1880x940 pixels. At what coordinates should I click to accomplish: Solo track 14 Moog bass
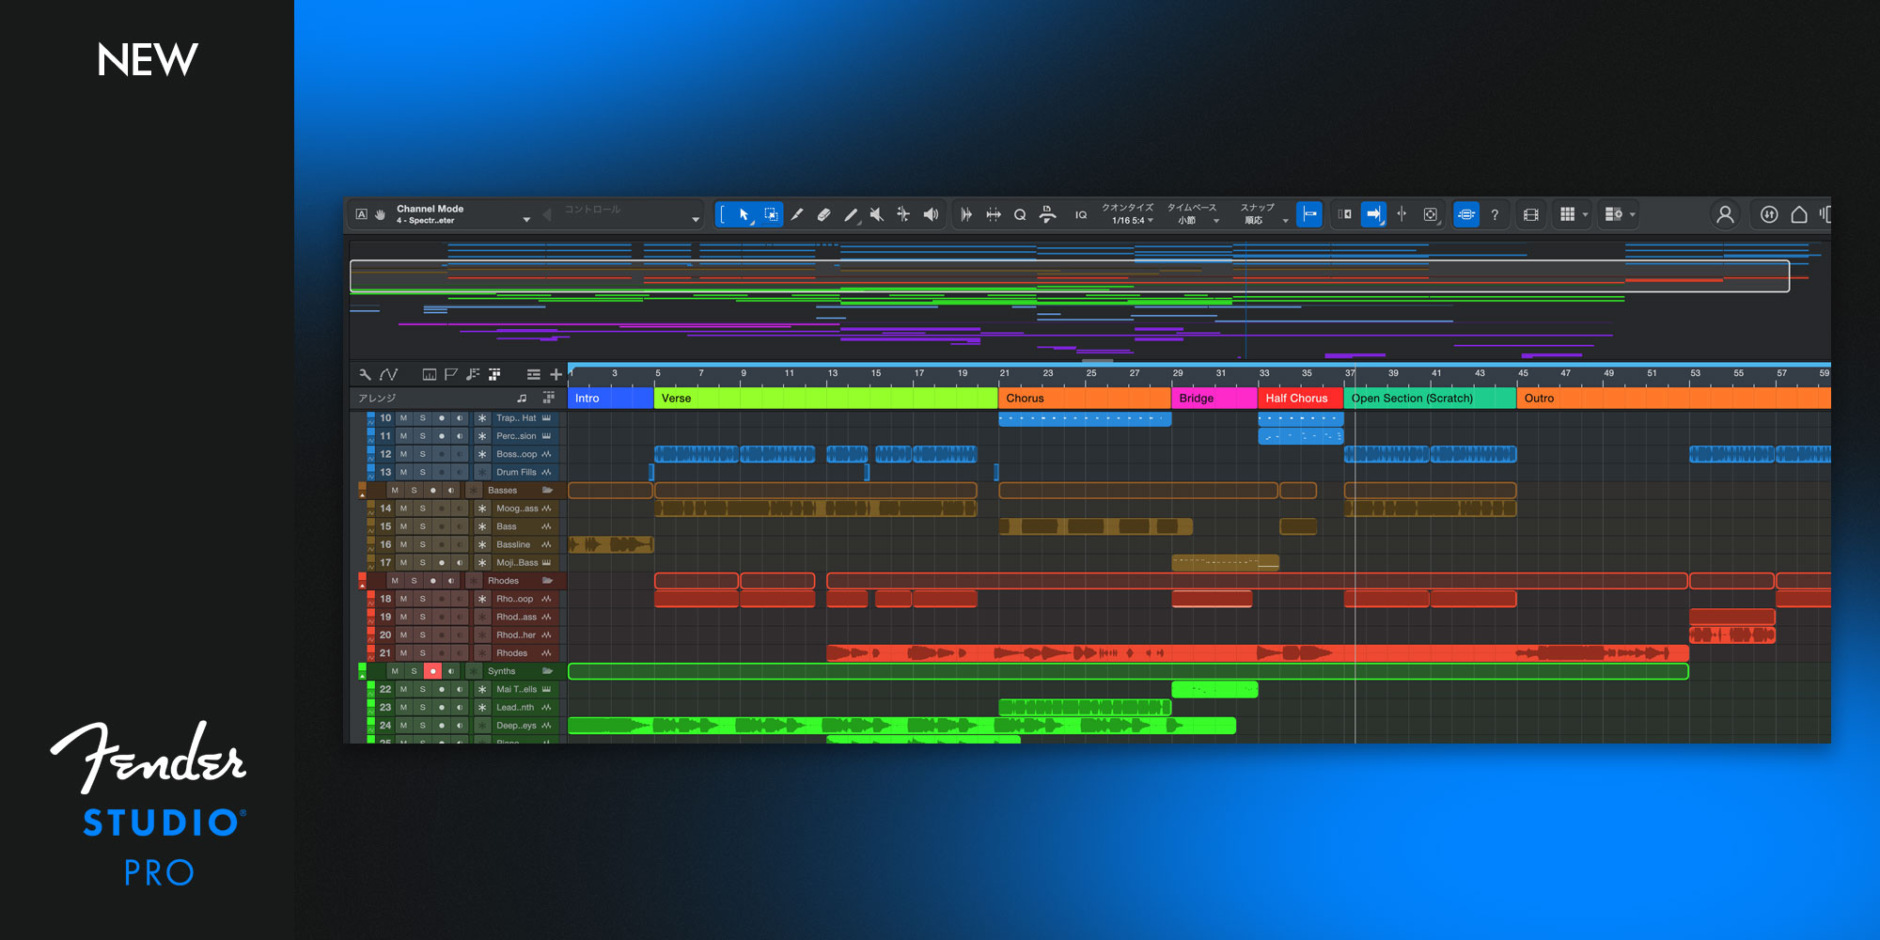(x=423, y=509)
